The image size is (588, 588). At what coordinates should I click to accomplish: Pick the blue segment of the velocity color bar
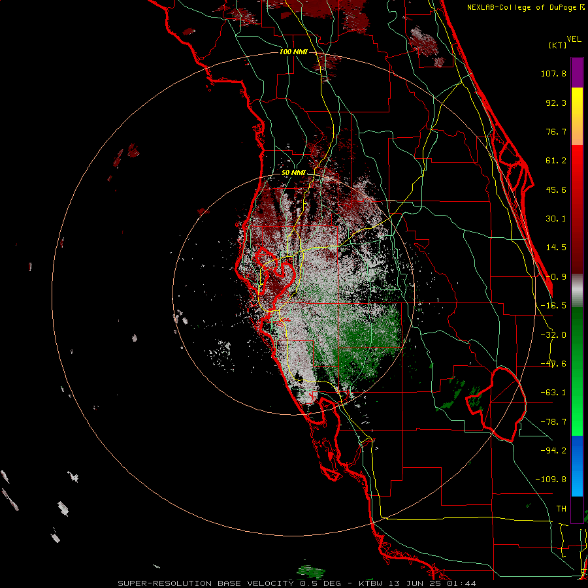[x=577, y=466]
